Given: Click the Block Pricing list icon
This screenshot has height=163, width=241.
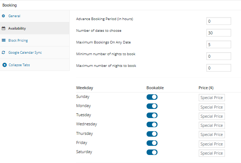Looking at the screenshot, I should [x=4, y=41].
